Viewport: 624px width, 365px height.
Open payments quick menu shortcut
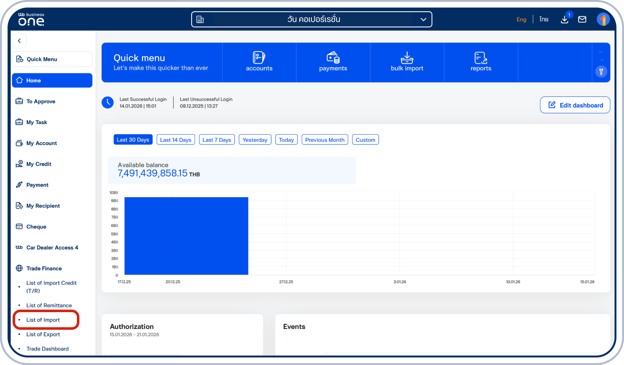coord(333,62)
